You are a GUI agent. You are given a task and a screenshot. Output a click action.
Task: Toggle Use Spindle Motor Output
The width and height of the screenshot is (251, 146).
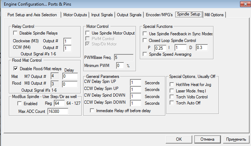(88, 33)
